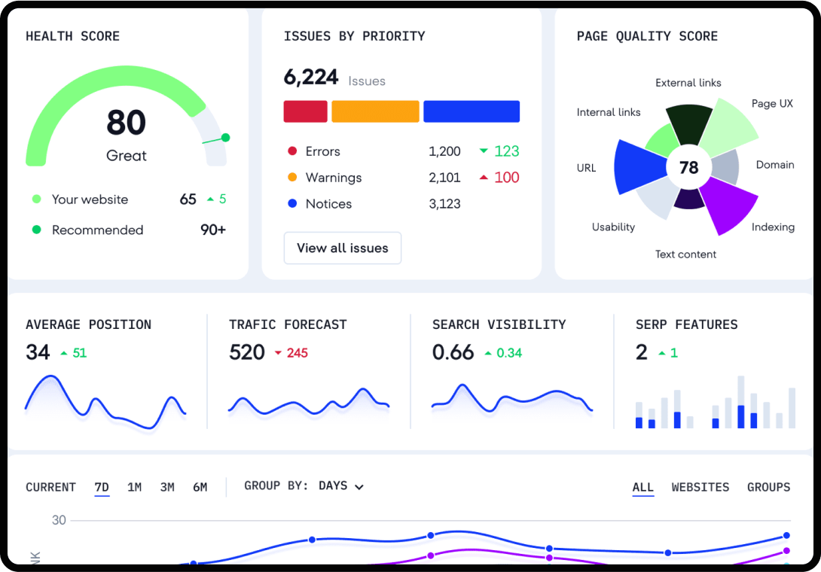
Task: Click the blue URL segment
Action: coord(635,167)
